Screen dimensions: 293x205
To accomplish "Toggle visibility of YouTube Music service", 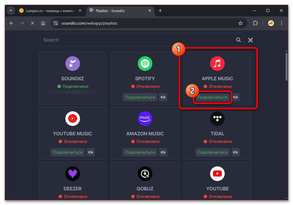I will click(x=91, y=152).
